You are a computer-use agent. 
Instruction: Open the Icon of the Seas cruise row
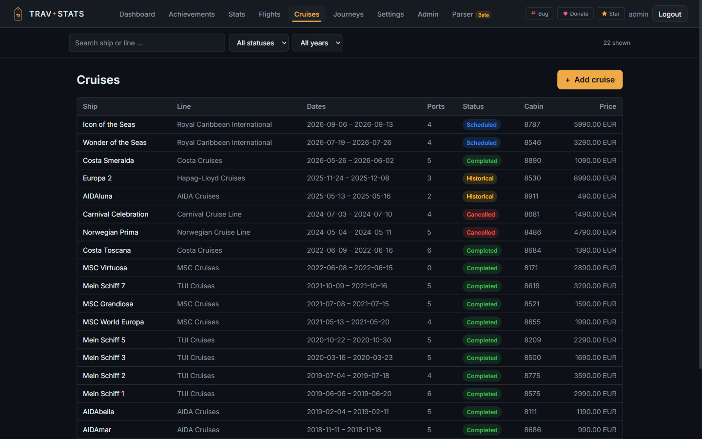point(350,124)
